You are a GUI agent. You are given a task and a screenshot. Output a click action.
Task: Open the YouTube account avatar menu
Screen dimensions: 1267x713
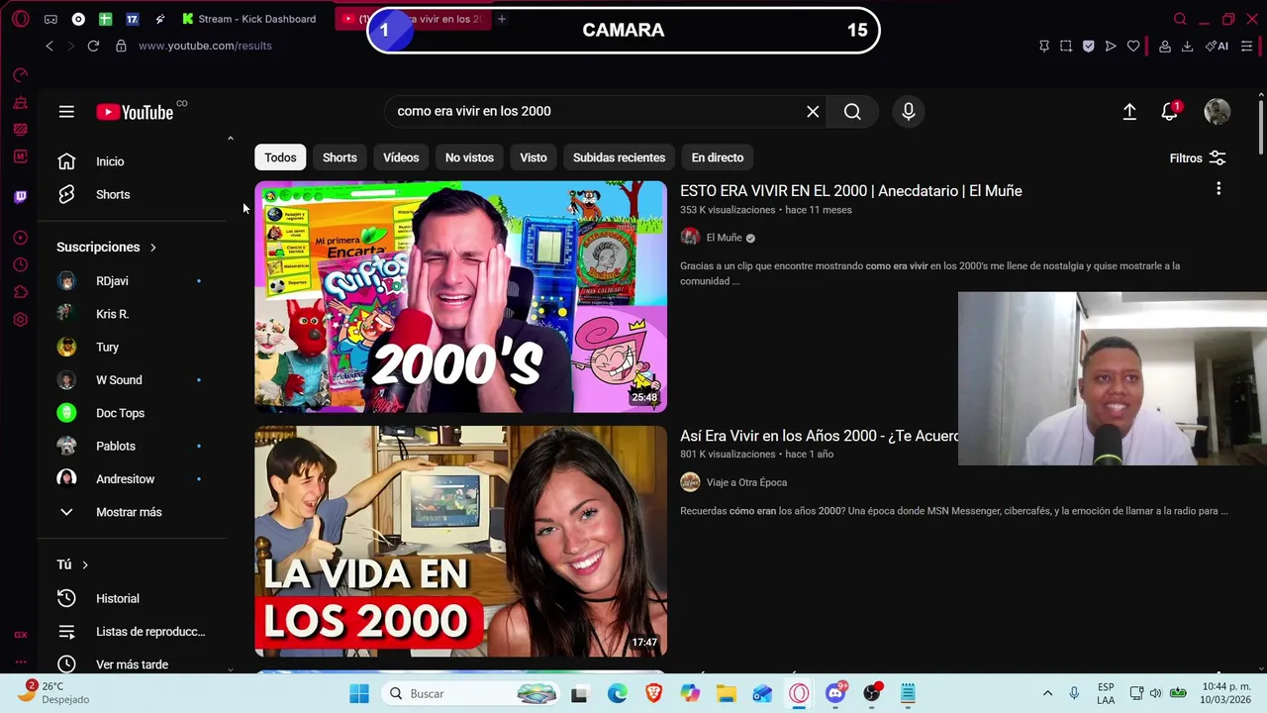click(x=1218, y=112)
